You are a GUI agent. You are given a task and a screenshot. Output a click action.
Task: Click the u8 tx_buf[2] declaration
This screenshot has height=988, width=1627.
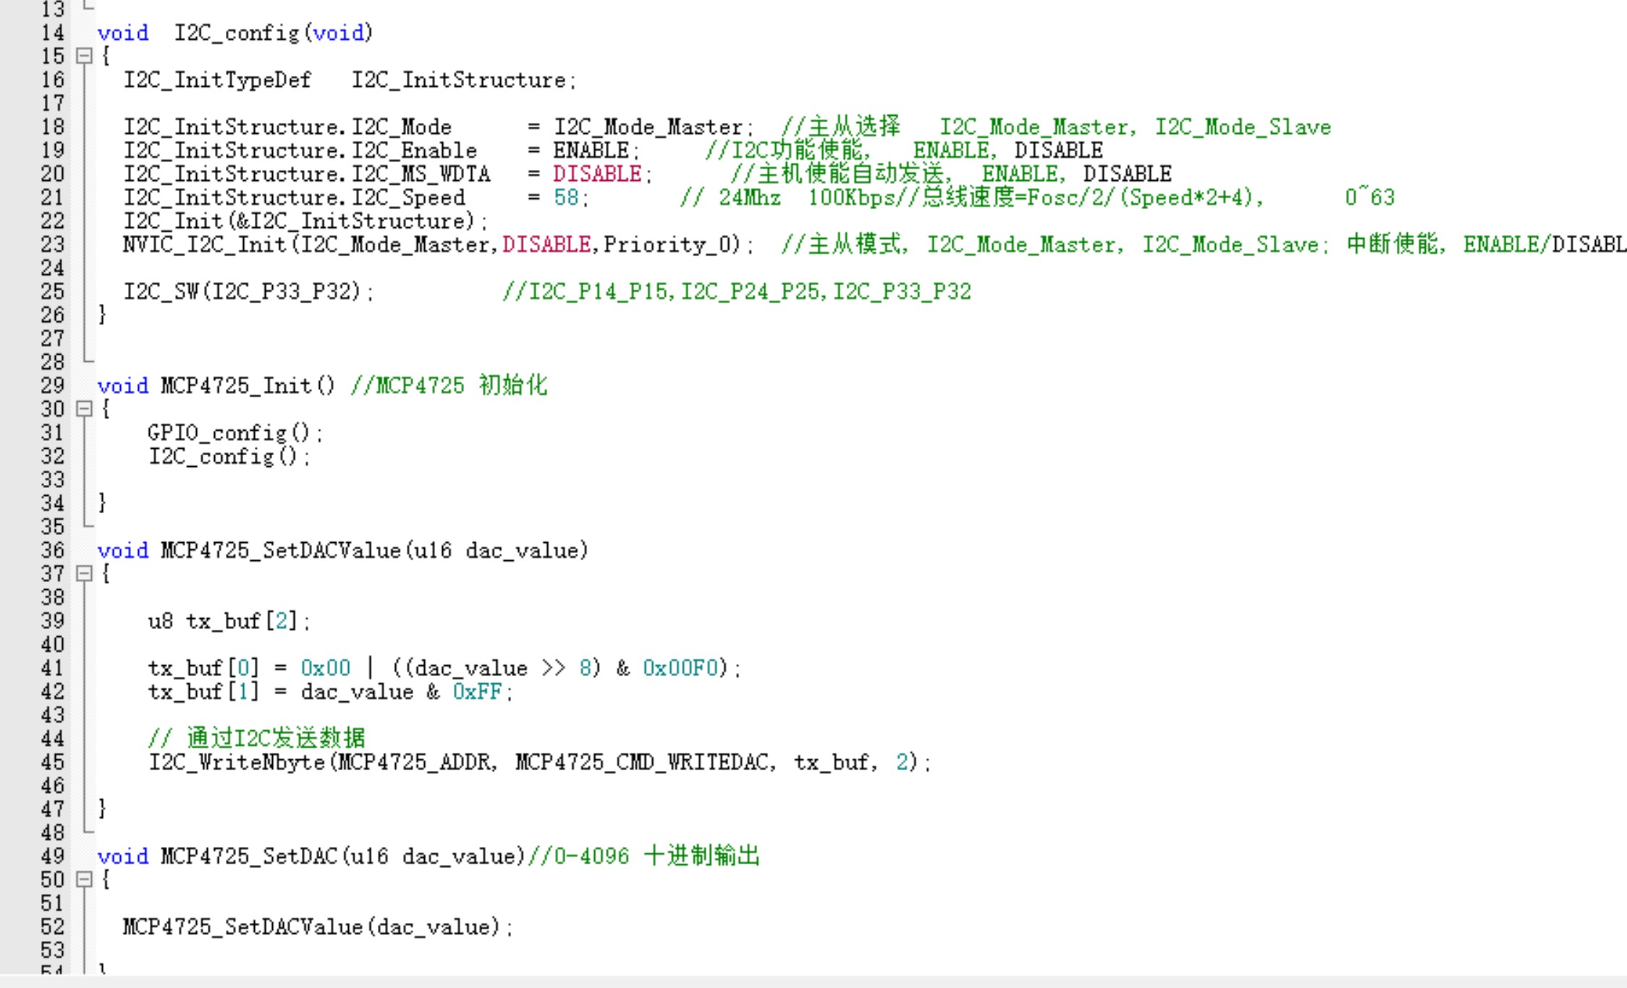tap(229, 621)
